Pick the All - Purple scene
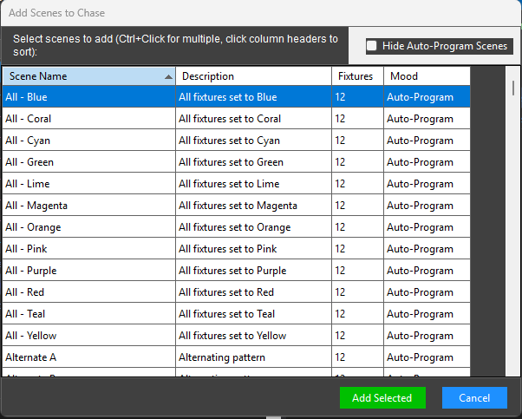This screenshot has width=522, height=419. pos(87,271)
